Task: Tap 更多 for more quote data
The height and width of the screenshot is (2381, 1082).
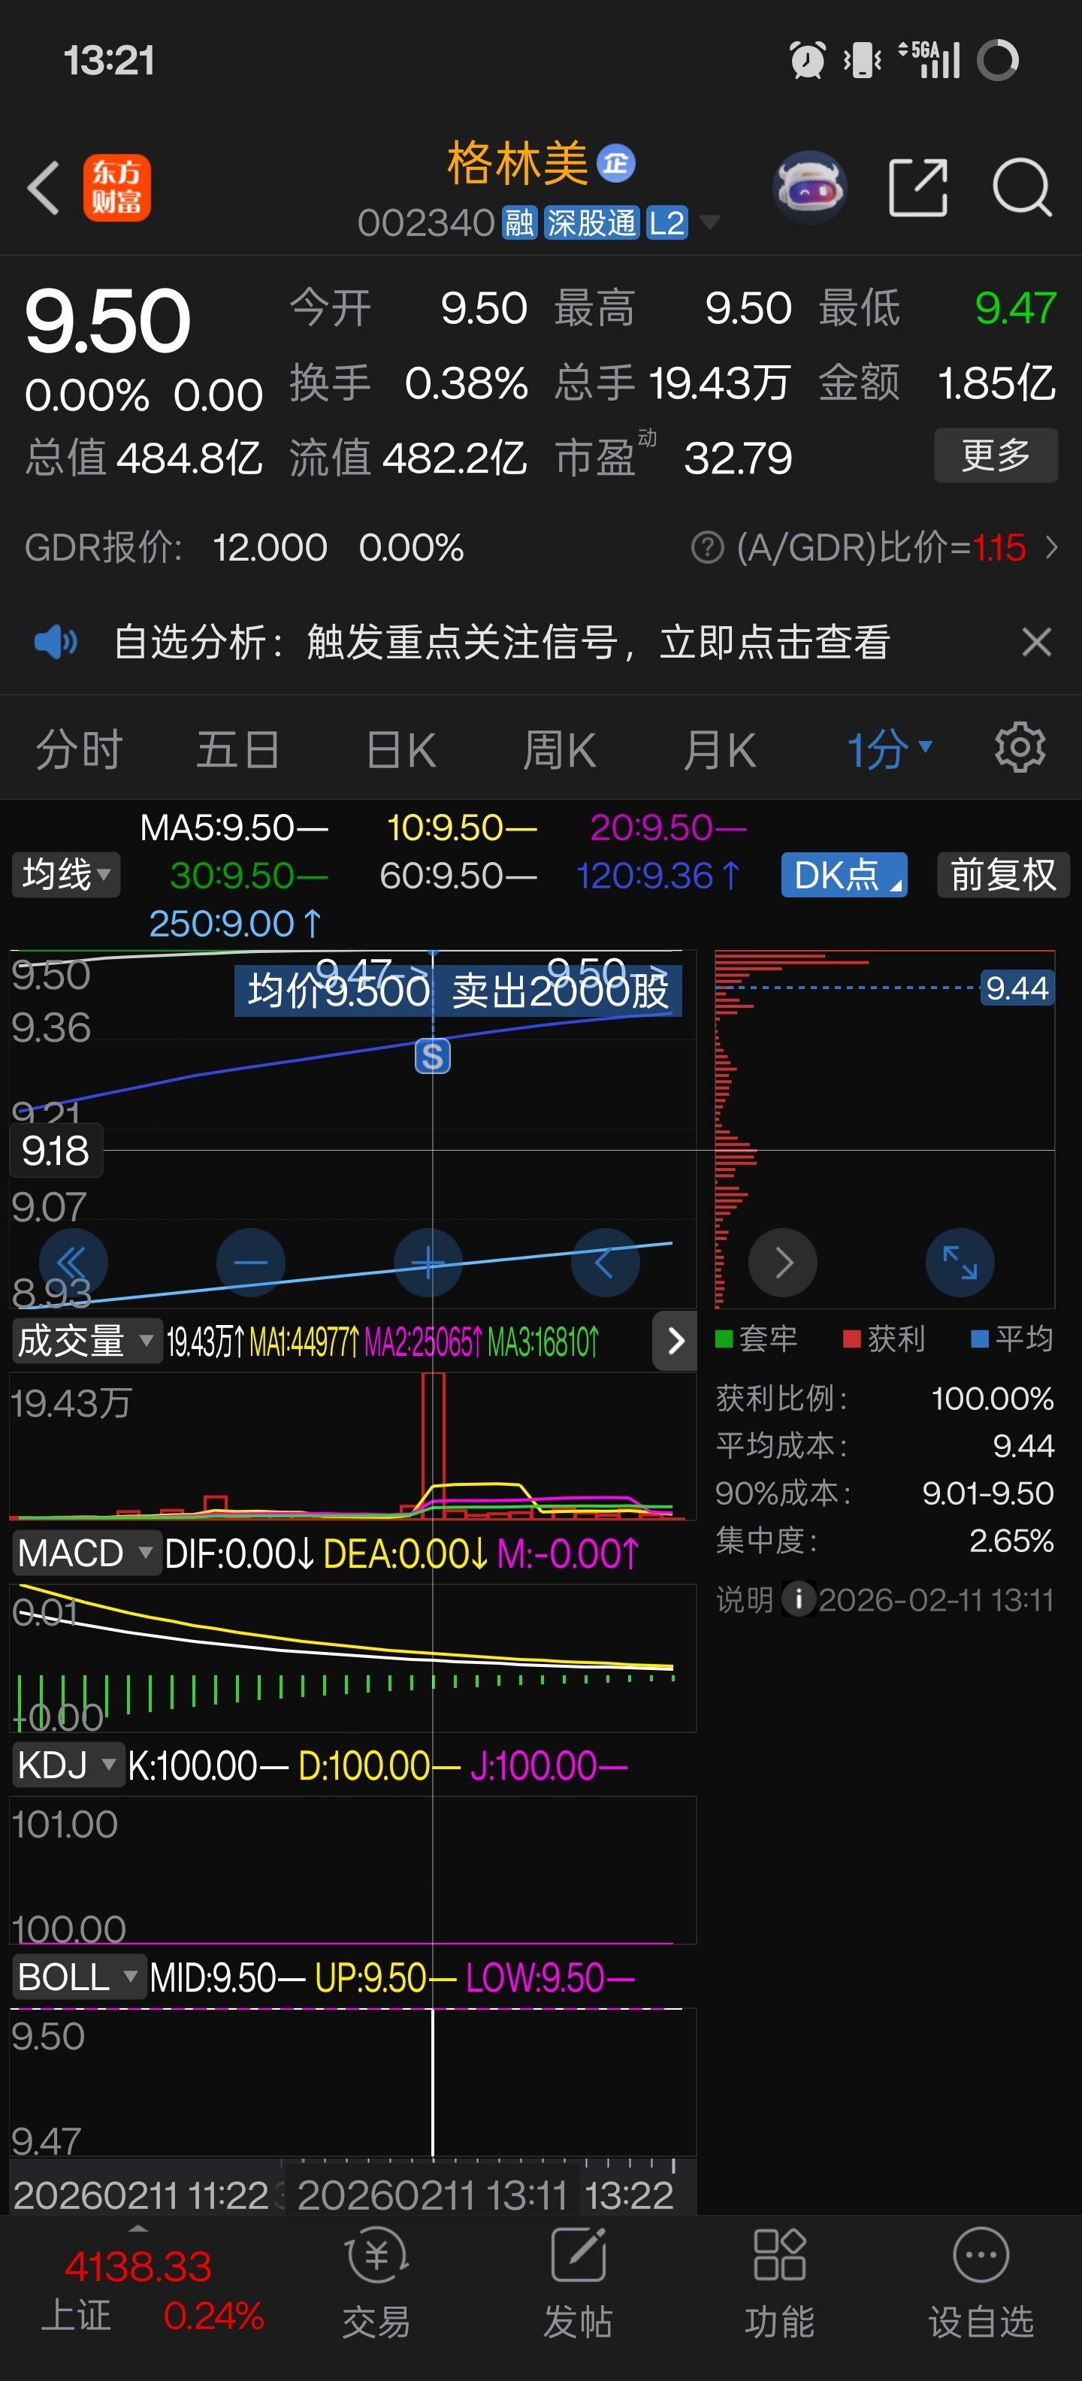Action: (995, 455)
